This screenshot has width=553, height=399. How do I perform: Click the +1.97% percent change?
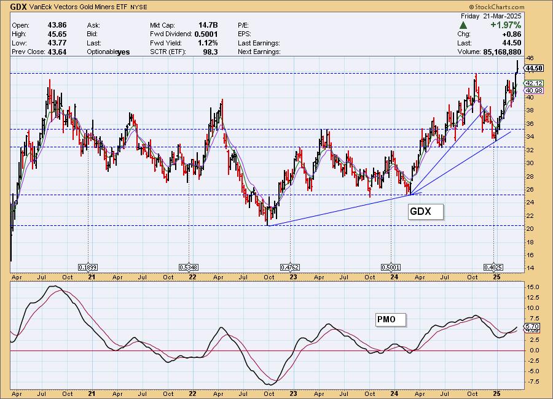pyautogui.click(x=506, y=25)
